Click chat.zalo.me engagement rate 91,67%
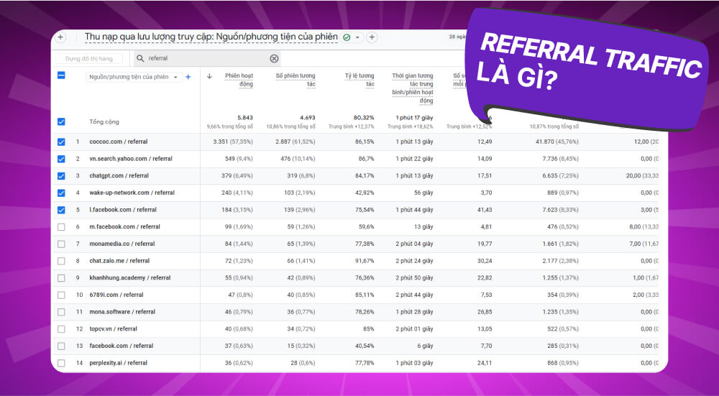Screen dimensions: 719x396 365,261
